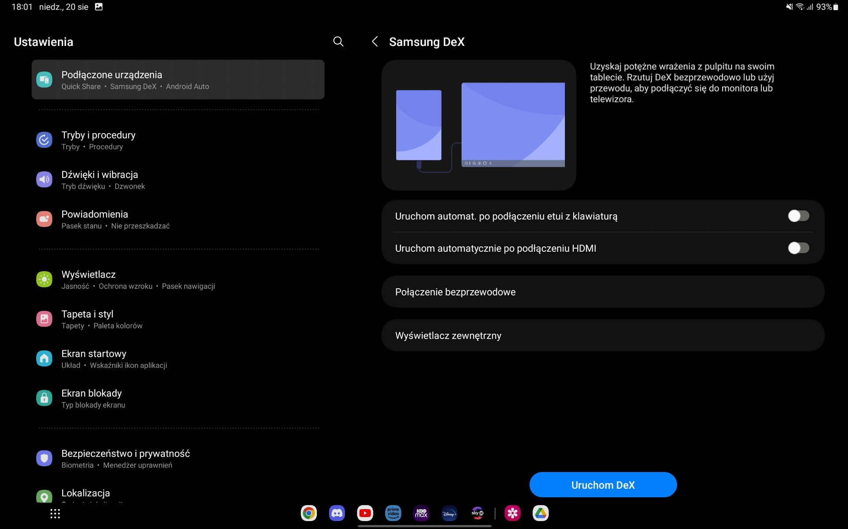This screenshot has height=529, width=848.
Task: Open YouTube from the taskbar
Action: click(365, 513)
